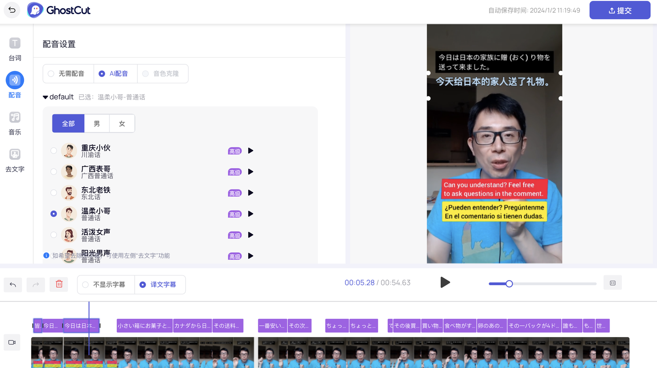Image resolution: width=657 pixels, height=368 pixels.
Task: Preview the 活泼女声 voice sample
Action: pyautogui.click(x=250, y=235)
